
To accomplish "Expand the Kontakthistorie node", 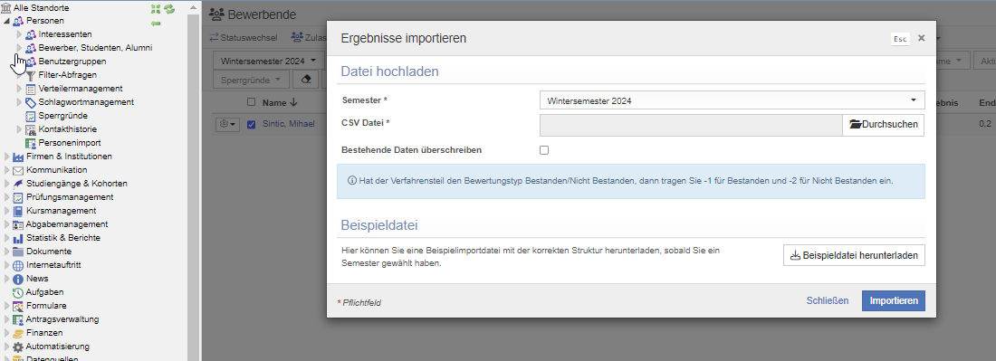I will [19, 129].
